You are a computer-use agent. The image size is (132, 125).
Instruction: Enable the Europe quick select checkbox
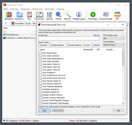click(40, 45)
